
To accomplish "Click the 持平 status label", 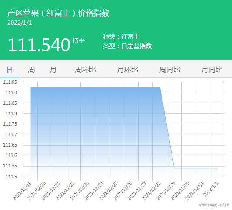I will (79, 40).
